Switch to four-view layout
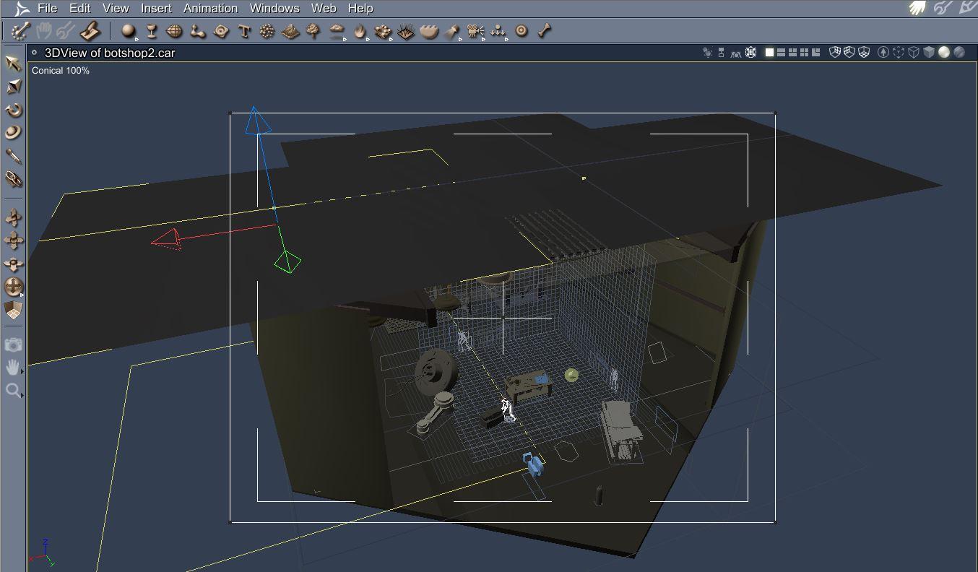 (804, 52)
